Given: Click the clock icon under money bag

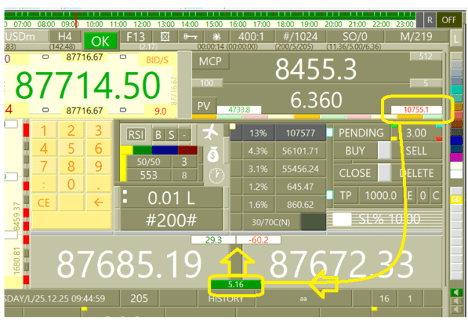Looking at the screenshot, I should (216, 175).
